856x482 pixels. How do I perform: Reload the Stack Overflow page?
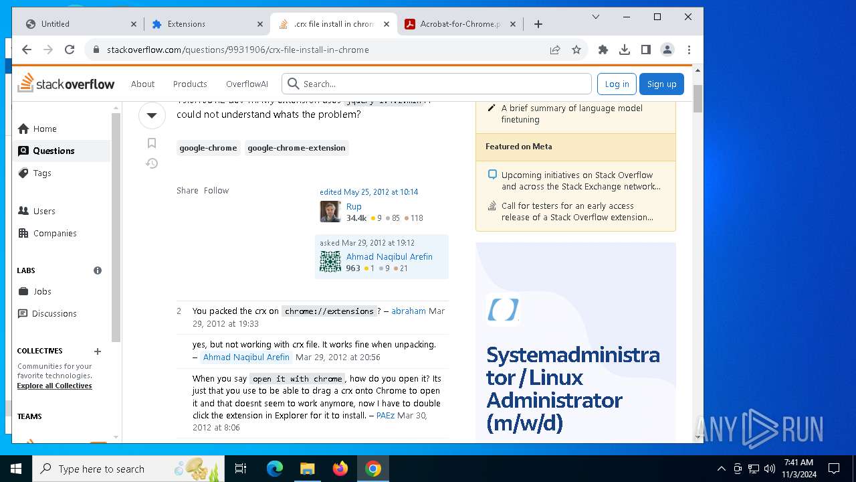(70, 50)
